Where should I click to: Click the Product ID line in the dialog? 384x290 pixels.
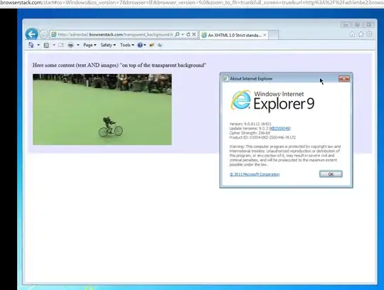tap(262, 137)
